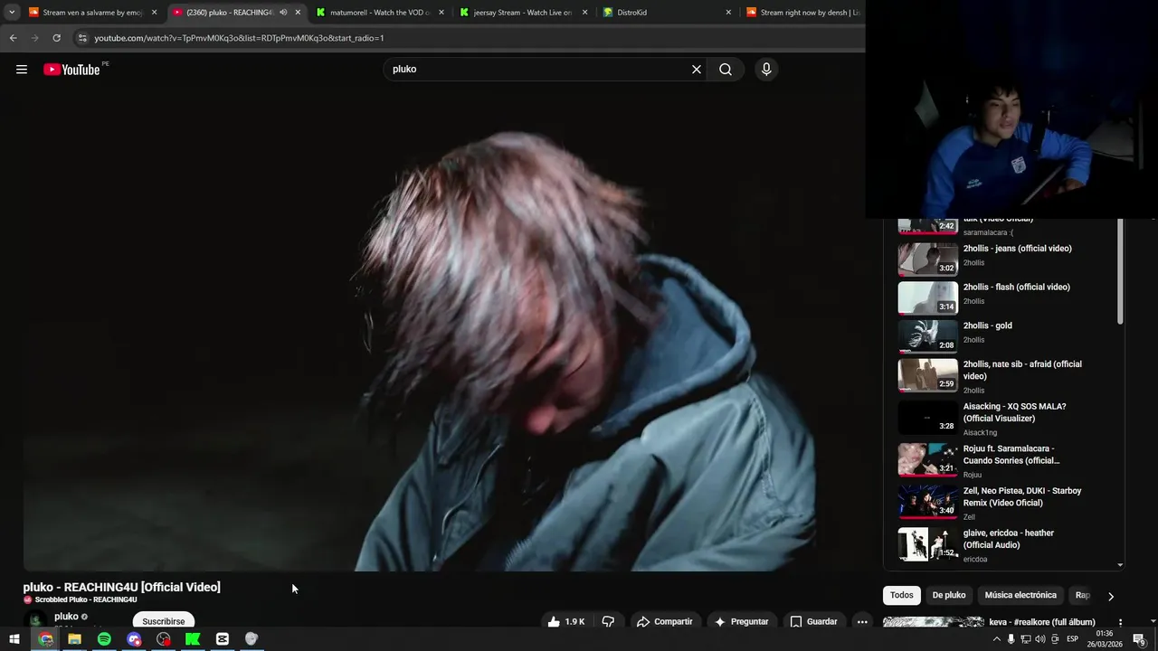1158x651 pixels.
Task: Switch to Stream ven a salvarme tab
Action: coord(93,13)
